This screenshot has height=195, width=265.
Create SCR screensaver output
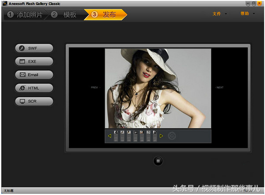pos(34,101)
